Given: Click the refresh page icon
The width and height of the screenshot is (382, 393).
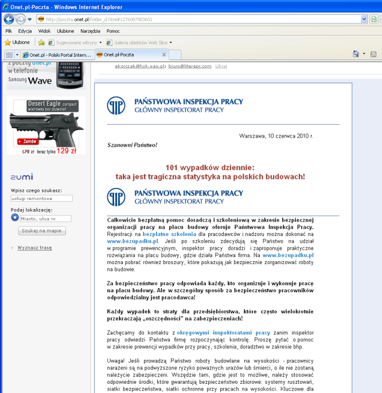Looking at the screenshot, I should [374, 19].
